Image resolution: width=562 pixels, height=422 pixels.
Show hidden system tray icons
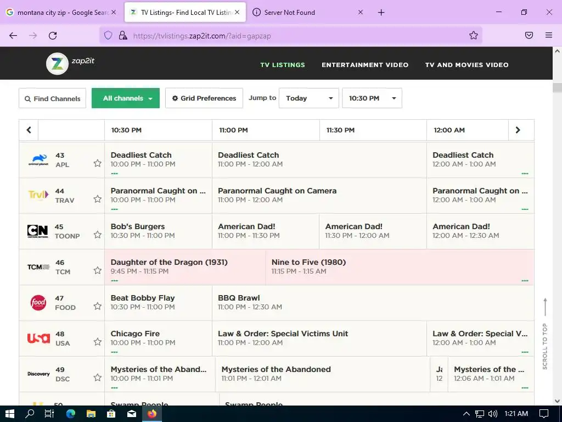tap(467, 414)
